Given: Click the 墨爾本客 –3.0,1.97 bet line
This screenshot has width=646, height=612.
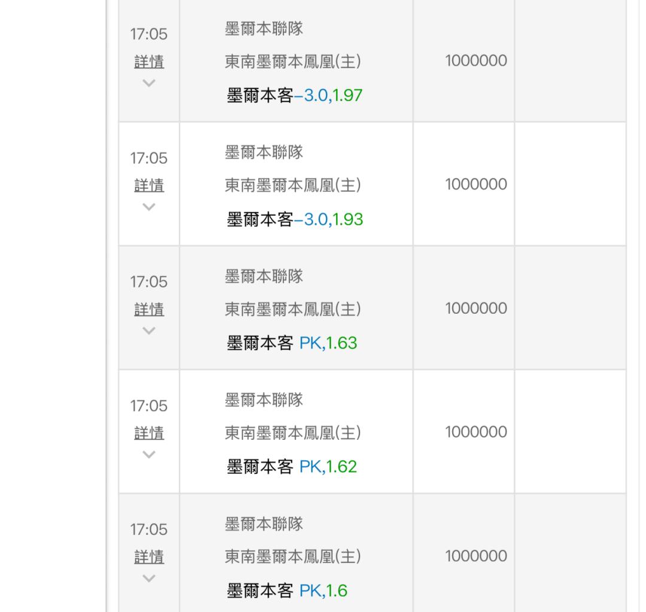Looking at the screenshot, I should click(x=294, y=96).
